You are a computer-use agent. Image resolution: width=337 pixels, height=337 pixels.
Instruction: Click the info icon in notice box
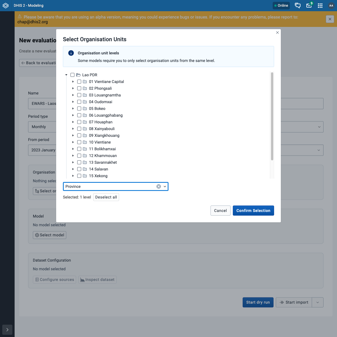point(71,53)
